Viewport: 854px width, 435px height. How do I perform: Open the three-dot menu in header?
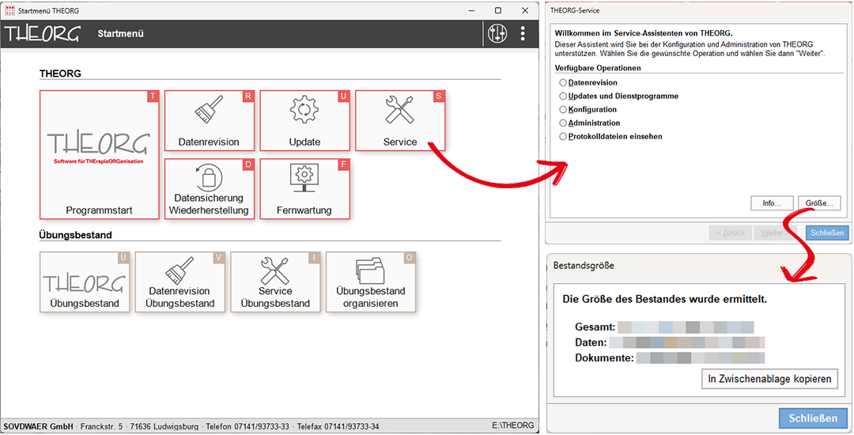pos(523,34)
